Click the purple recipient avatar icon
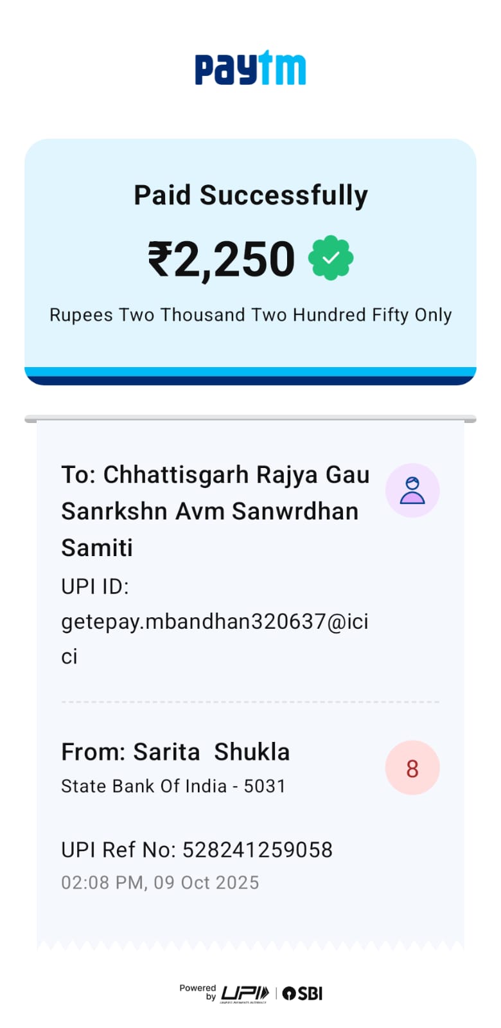Image resolution: width=501 pixels, height=1028 pixels. (412, 491)
